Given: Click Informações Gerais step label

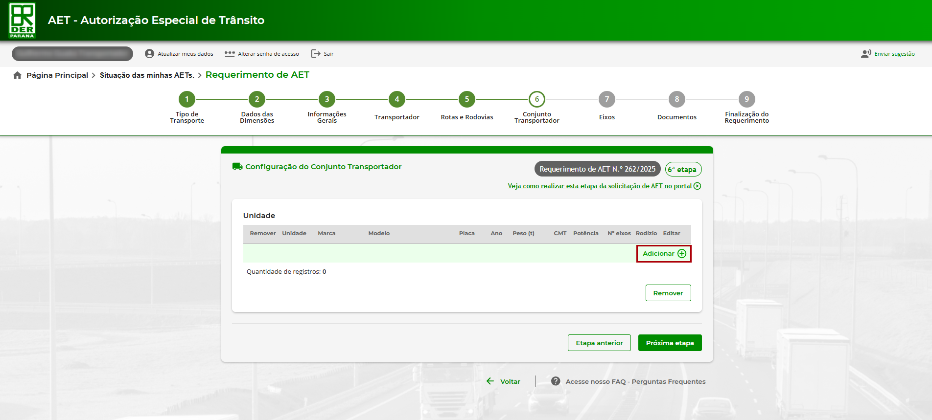Looking at the screenshot, I should (x=327, y=117).
